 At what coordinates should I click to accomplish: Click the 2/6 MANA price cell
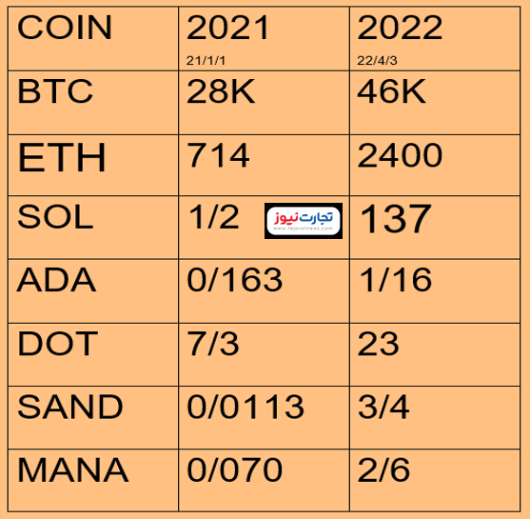point(435,480)
